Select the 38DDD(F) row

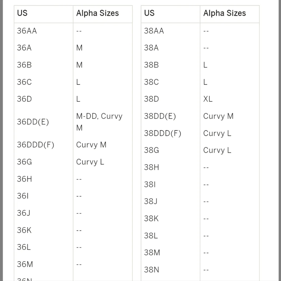pos(200,133)
